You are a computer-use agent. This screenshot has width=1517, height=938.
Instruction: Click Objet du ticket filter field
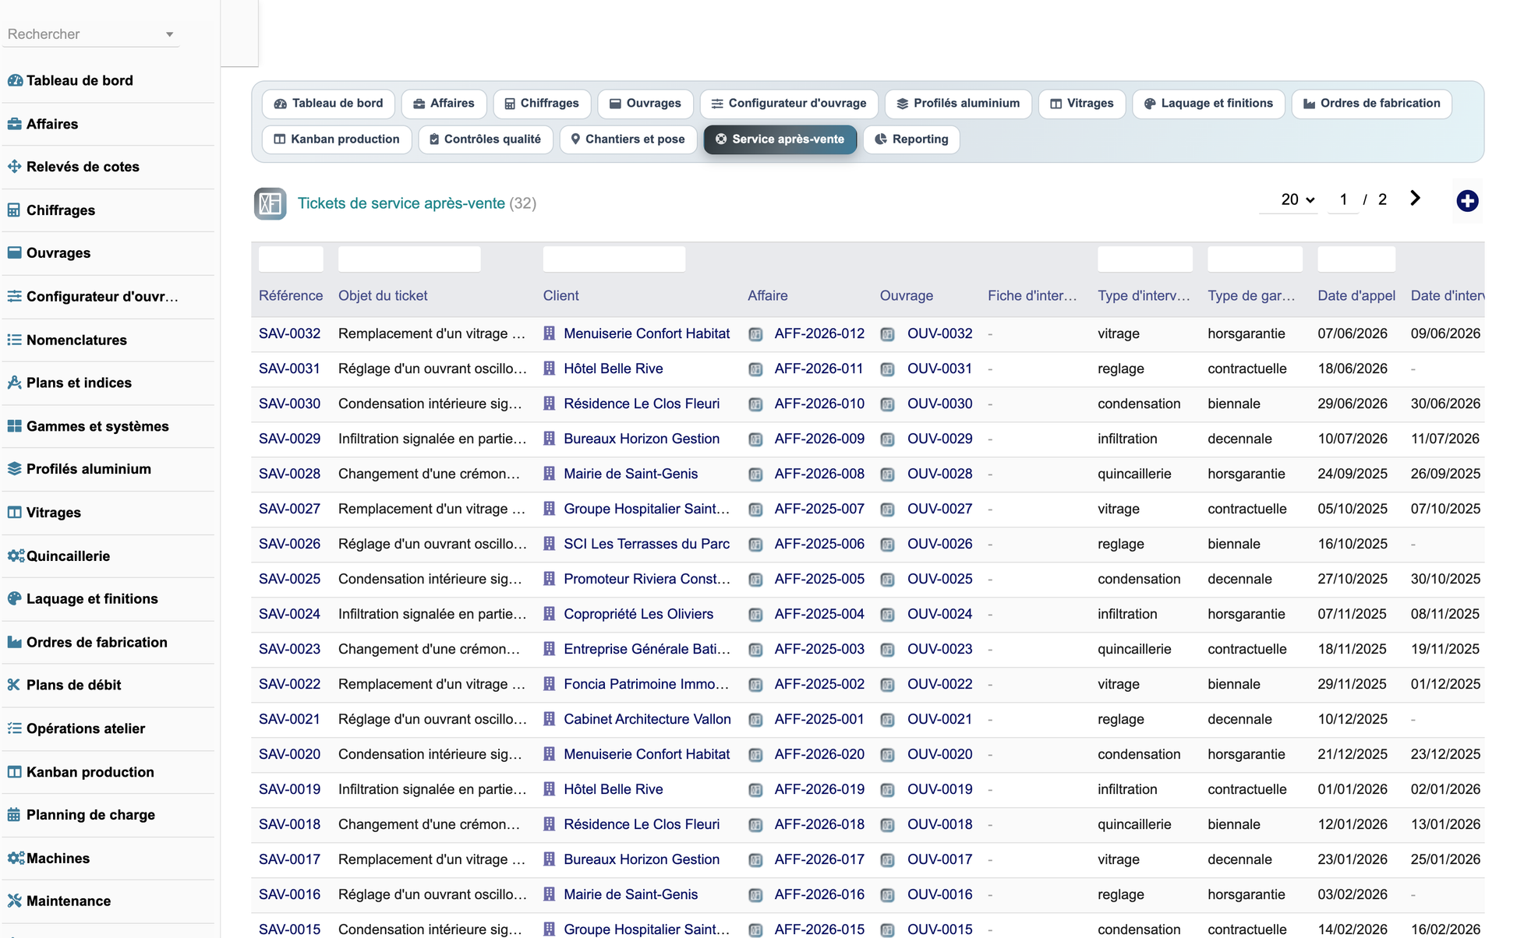(409, 259)
